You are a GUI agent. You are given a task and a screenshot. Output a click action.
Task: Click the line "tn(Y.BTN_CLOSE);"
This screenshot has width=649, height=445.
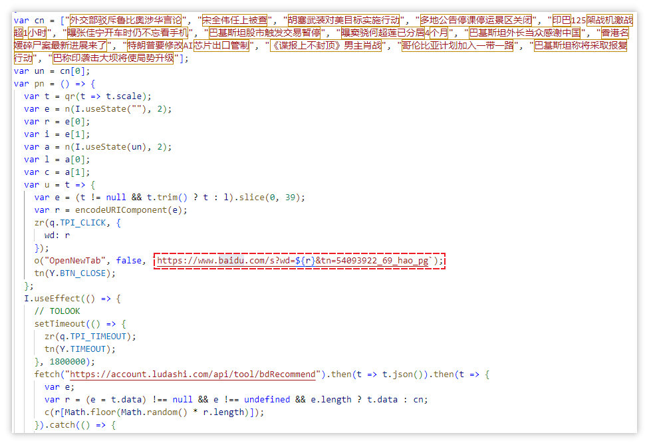click(75, 273)
